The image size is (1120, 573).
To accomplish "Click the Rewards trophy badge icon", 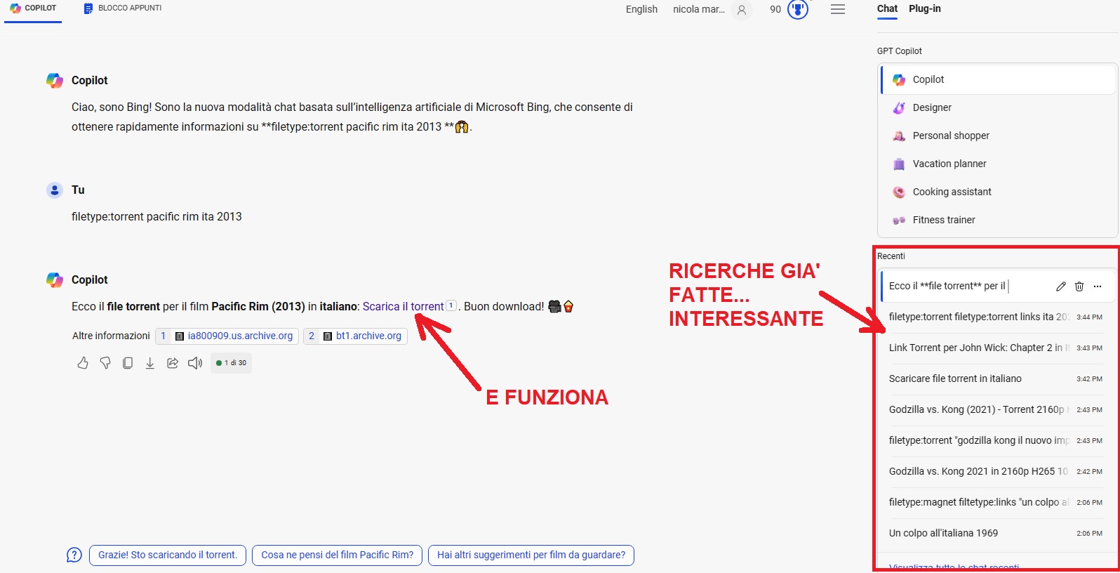I will (x=798, y=9).
